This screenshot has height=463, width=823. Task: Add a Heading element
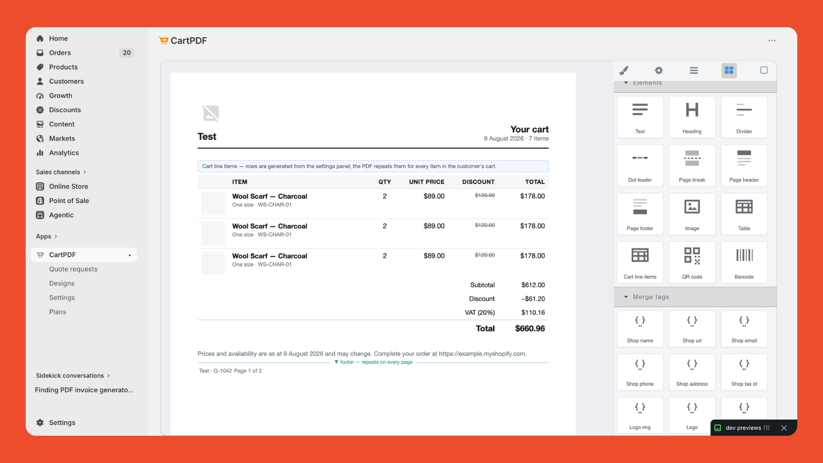coord(692,117)
